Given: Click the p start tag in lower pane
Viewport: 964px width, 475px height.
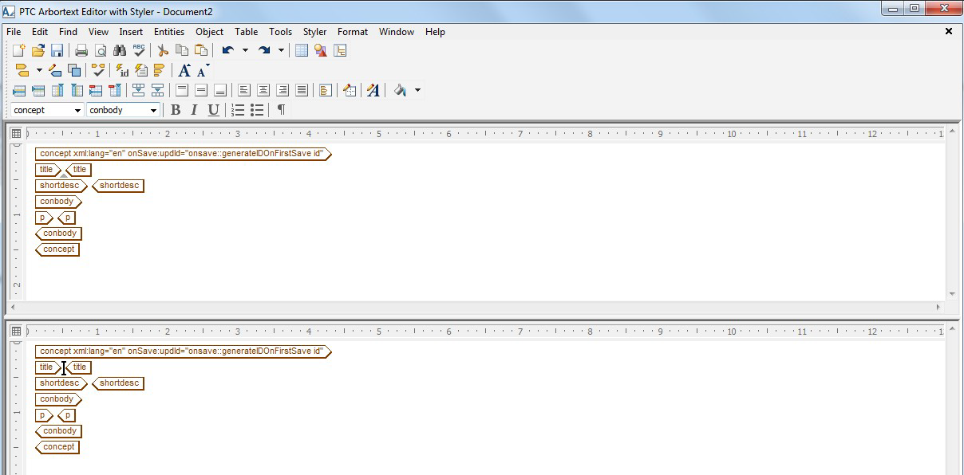Looking at the screenshot, I should pyautogui.click(x=44, y=415).
